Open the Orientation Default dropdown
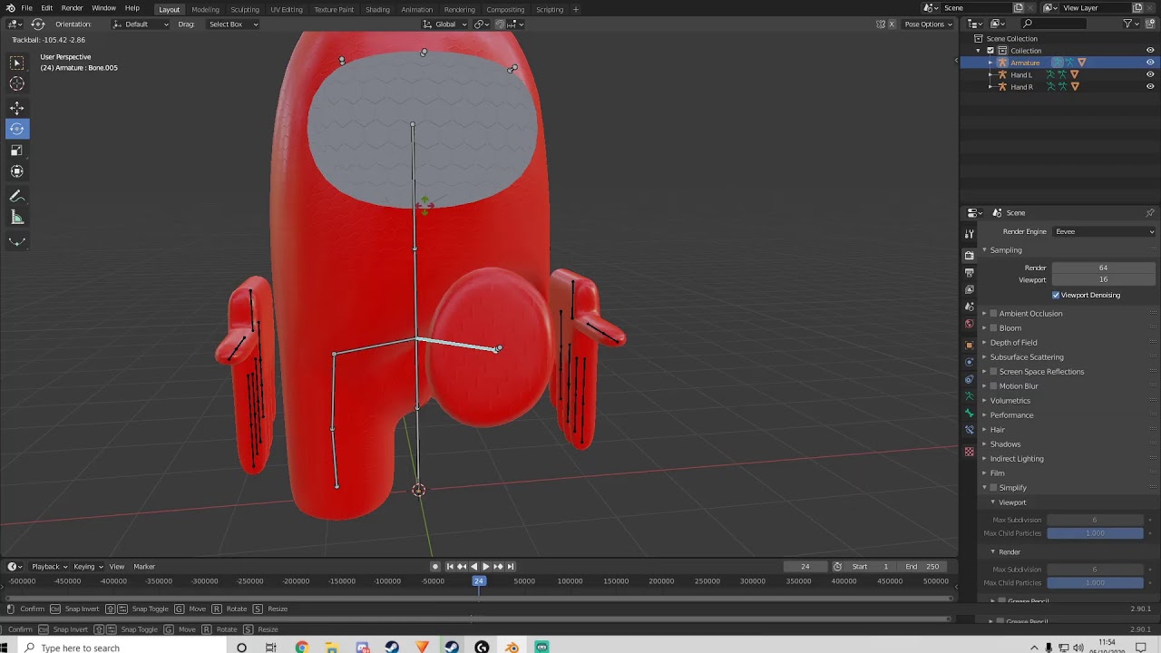This screenshot has height=653, width=1161. (141, 24)
